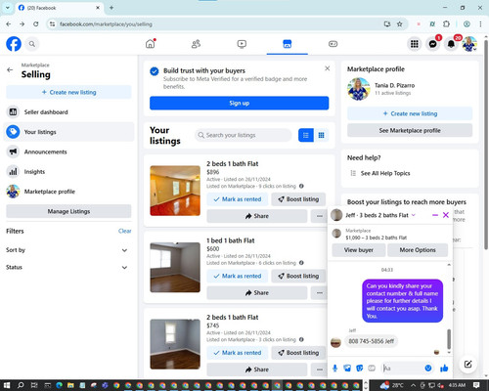489x391 pixels.
Task: Open Insights in sidebar
Action: tap(68, 172)
